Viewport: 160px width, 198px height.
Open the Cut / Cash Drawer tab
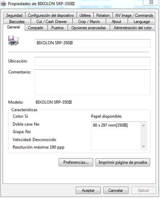52,21
